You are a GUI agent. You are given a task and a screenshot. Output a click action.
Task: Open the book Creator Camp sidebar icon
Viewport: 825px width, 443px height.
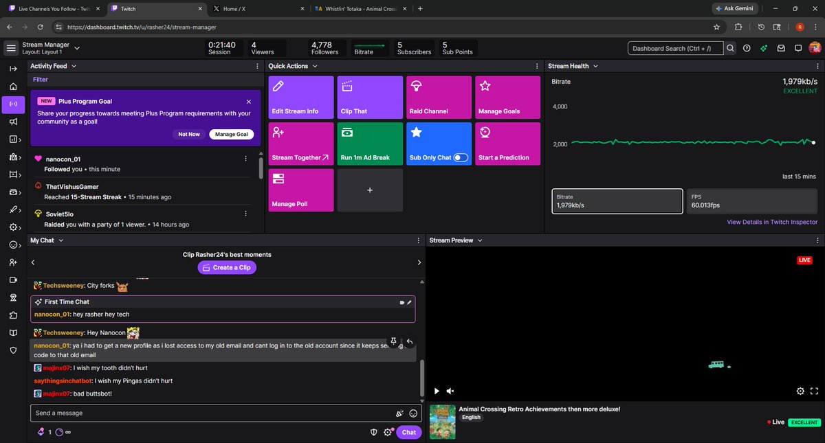pos(13,332)
